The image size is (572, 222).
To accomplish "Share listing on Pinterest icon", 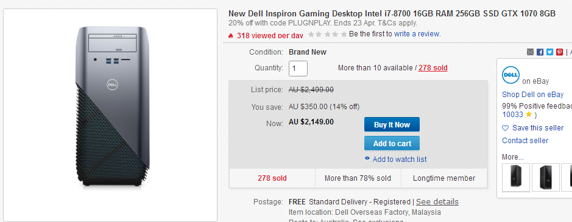I will pyautogui.click(x=560, y=52).
